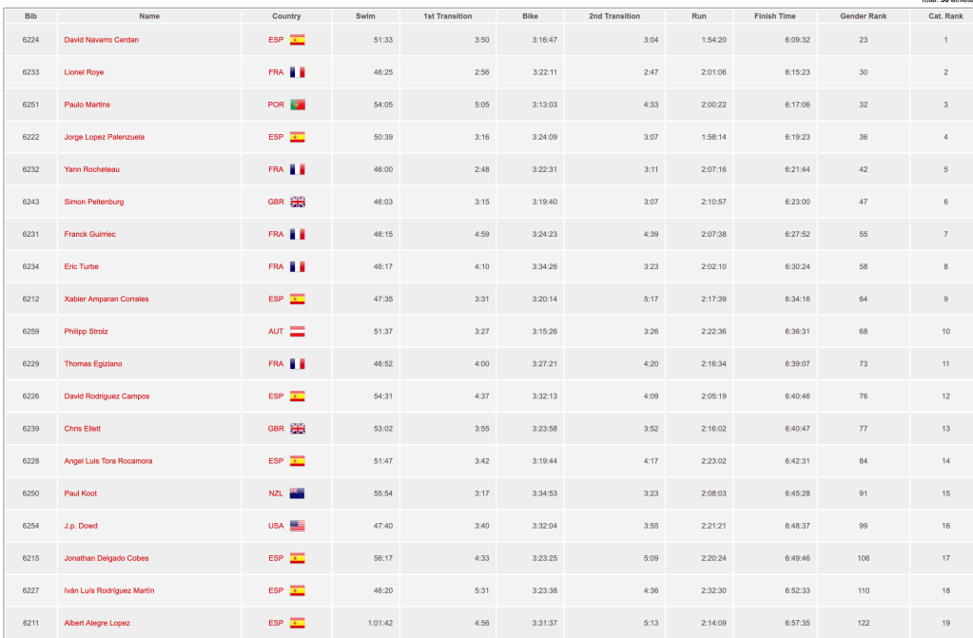The height and width of the screenshot is (638, 973).
Task: Click the Cat. Rank column header
Action: pos(945,16)
